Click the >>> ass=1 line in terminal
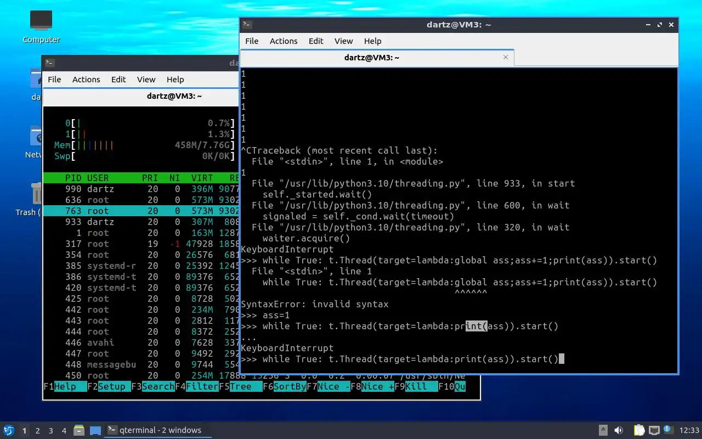Image resolution: width=702 pixels, height=439 pixels. coord(265,315)
